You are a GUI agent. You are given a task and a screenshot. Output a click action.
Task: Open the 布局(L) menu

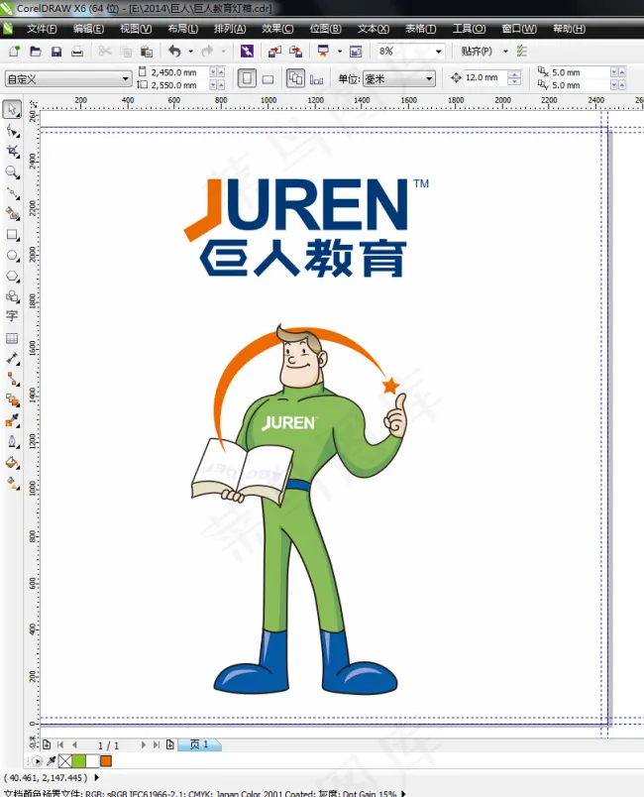(x=183, y=29)
